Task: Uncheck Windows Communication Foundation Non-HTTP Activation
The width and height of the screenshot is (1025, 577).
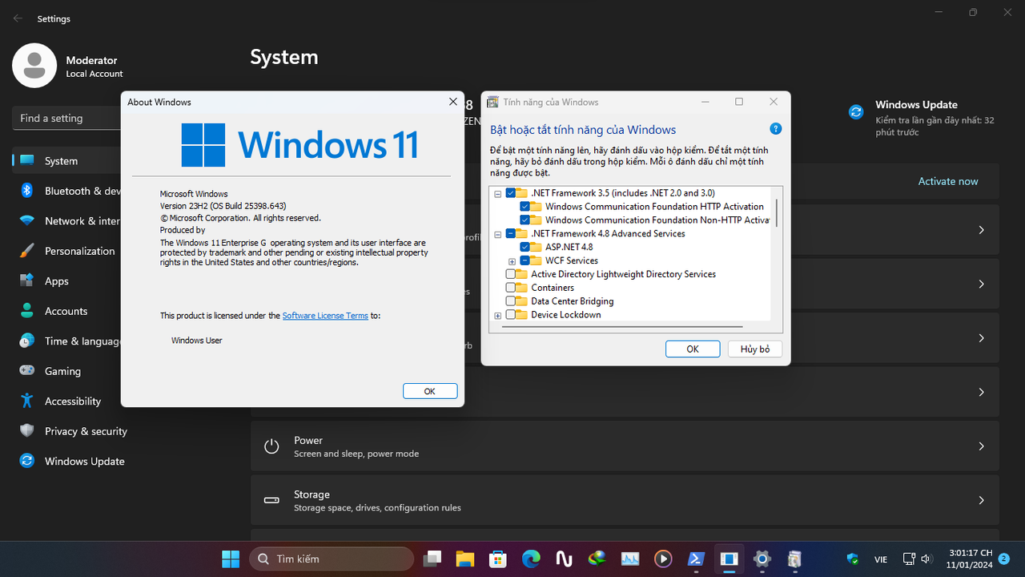Action: click(x=525, y=220)
